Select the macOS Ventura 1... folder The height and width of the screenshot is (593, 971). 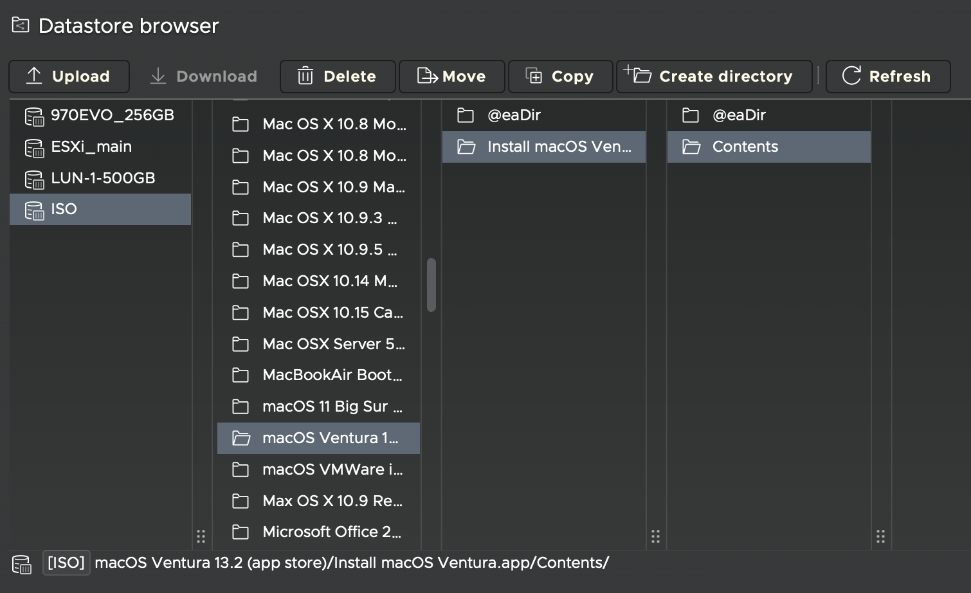tap(318, 438)
